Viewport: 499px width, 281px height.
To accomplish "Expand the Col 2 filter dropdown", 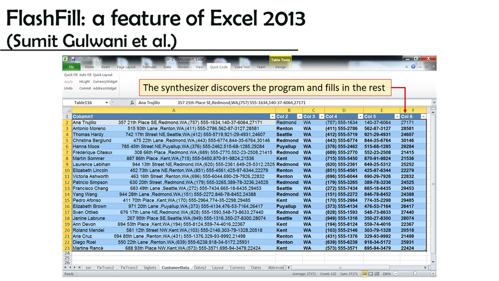I will pyautogui.click(x=297, y=117).
